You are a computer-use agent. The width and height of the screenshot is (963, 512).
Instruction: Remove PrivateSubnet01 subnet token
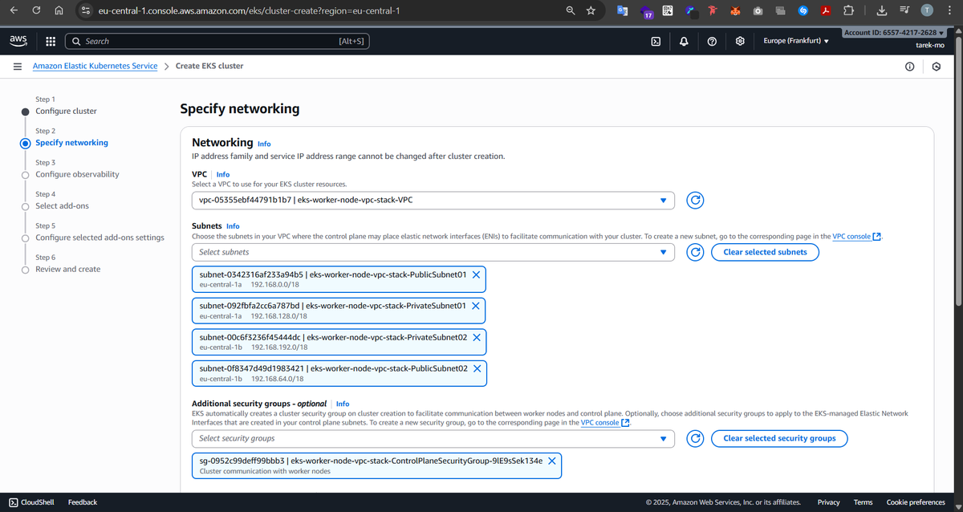point(476,306)
